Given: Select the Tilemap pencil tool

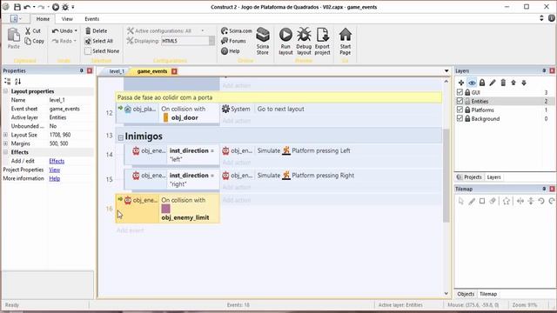Looking at the screenshot, I should pos(472,201).
